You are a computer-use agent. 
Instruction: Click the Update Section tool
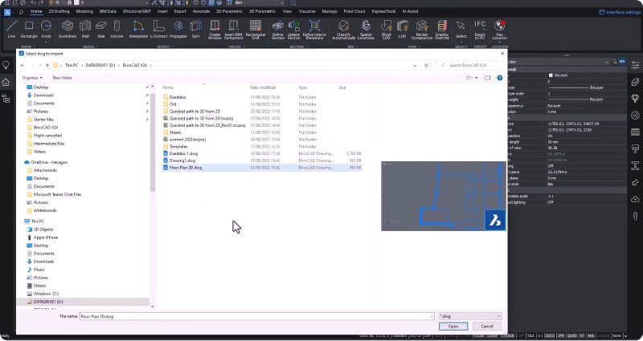(293, 30)
